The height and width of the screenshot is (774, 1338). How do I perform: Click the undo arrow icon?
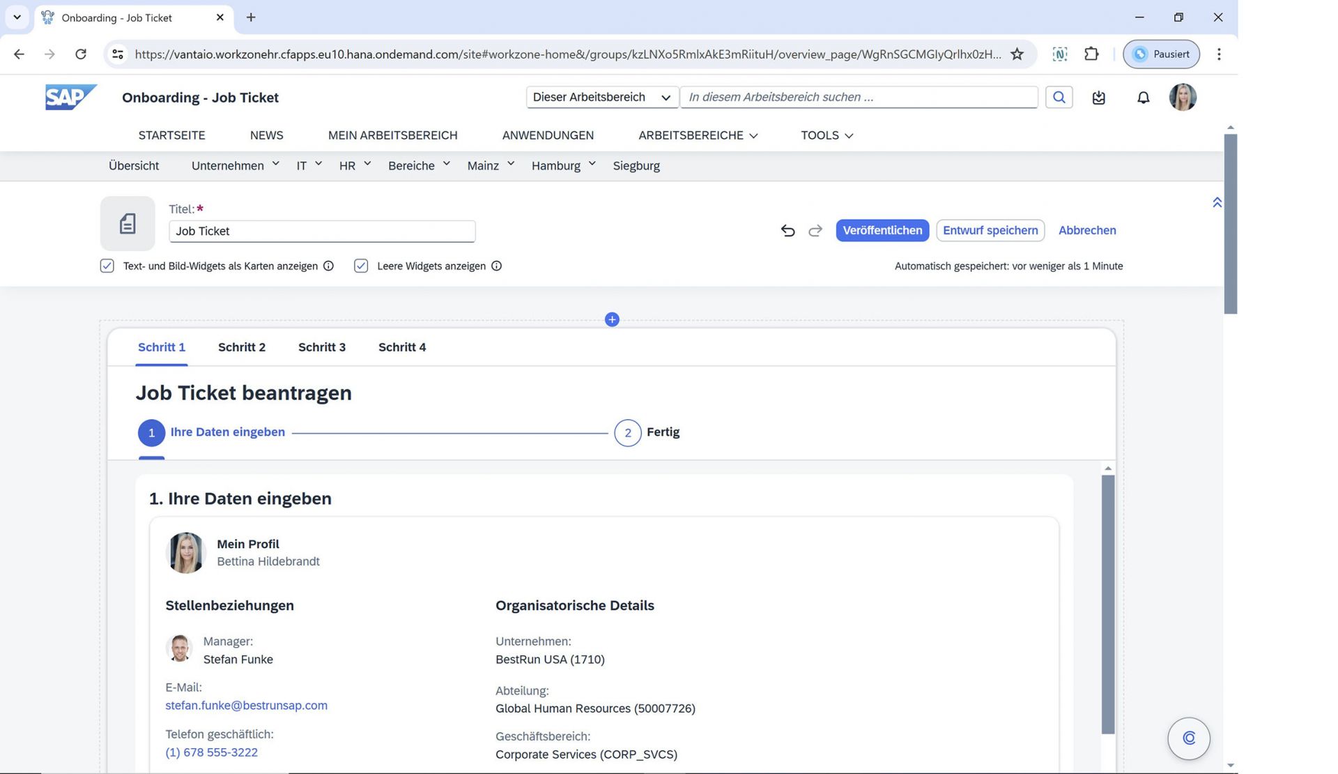pos(787,231)
